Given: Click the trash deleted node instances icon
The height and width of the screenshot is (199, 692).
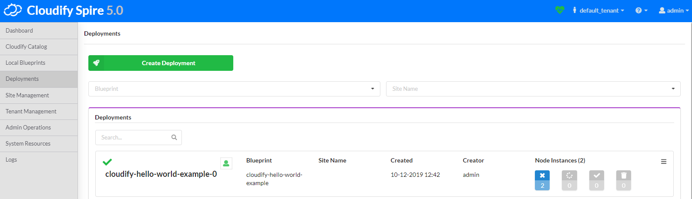Looking at the screenshot, I should (623, 176).
